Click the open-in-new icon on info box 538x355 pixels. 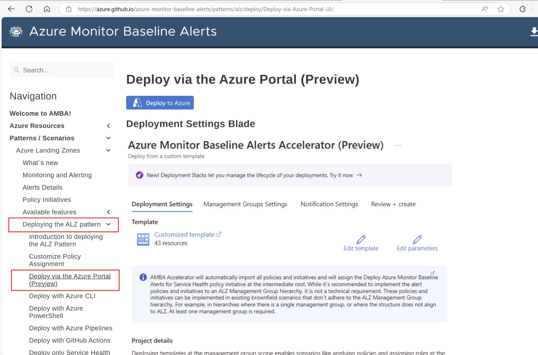point(433,273)
